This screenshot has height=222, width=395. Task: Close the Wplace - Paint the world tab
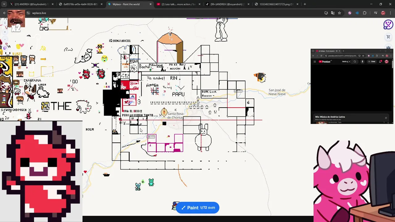[x=151, y=4]
